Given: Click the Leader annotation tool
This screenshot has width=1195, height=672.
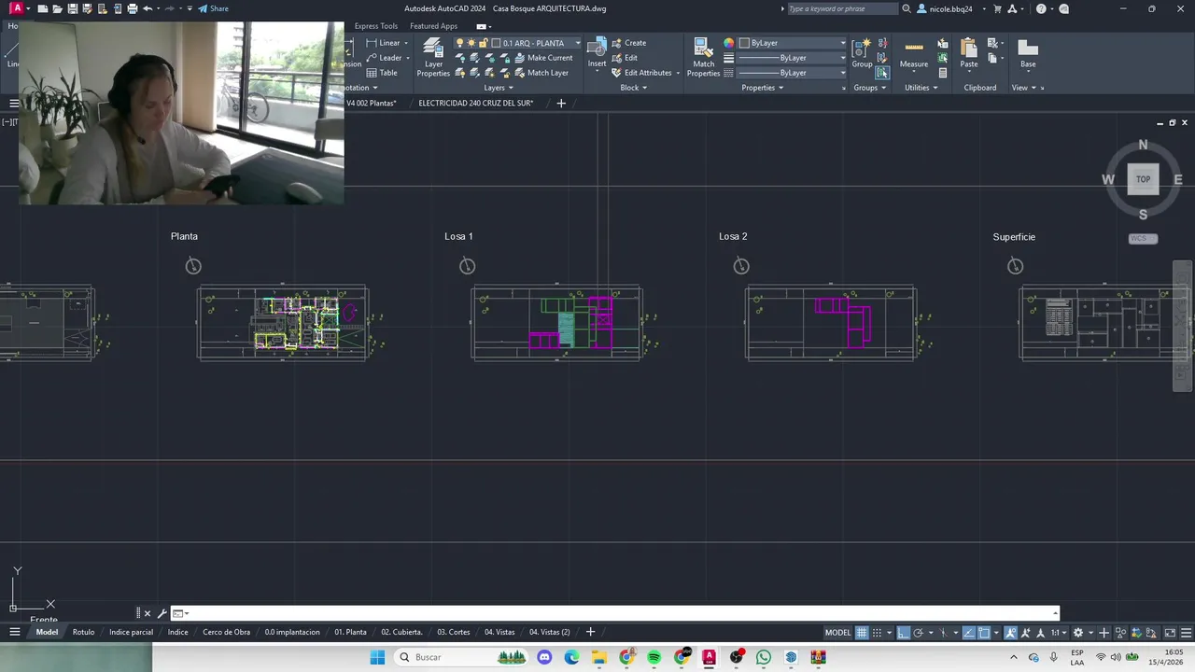Looking at the screenshot, I should click(x=384, y=58).
